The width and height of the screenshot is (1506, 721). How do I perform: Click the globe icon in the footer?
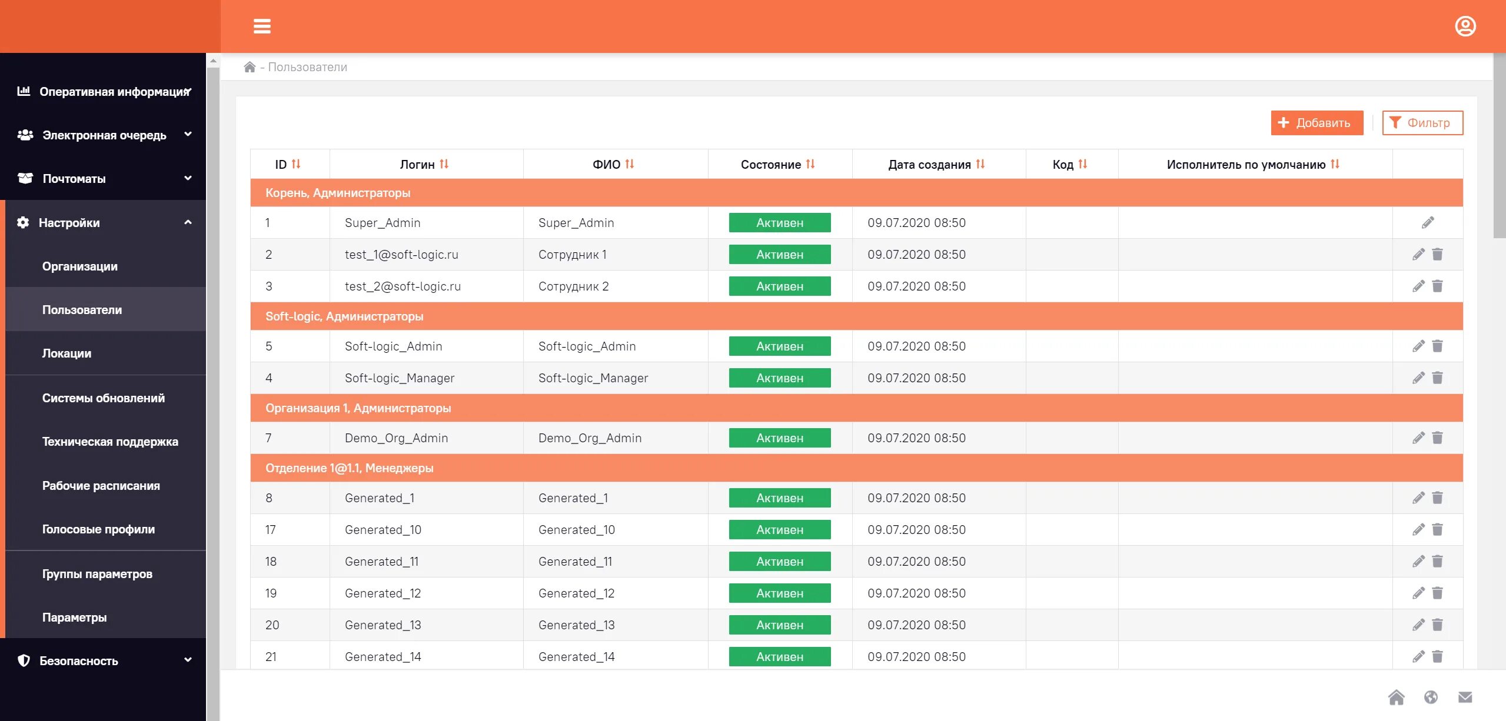1431,697
